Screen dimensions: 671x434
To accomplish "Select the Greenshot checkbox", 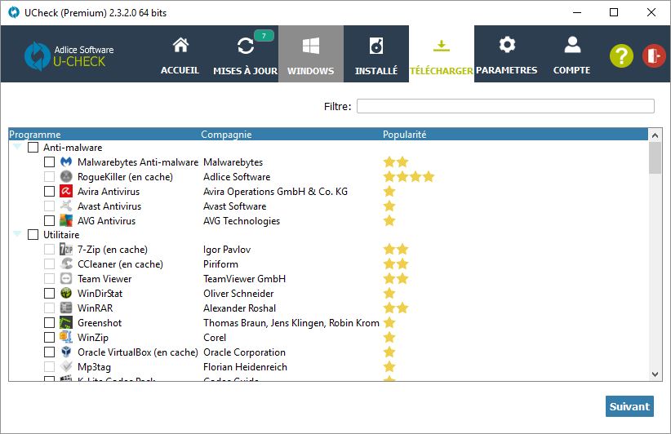I will [50, 323].
